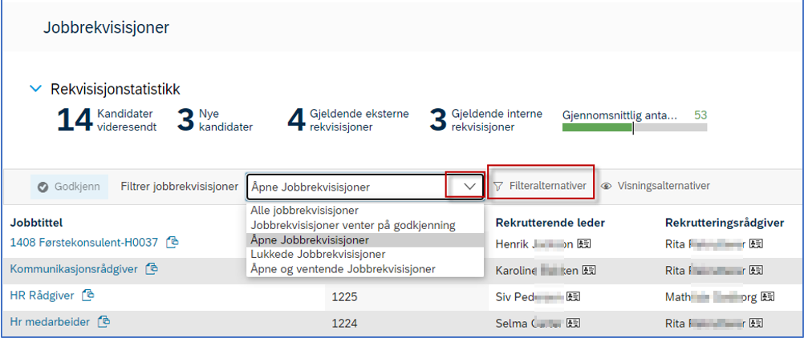Image resolution: width=804 pixels, height=338 pixels.
Task: Click the 4 Gjeldende eksterne rekvisisjoner statistic
Action: click(347, 120)
